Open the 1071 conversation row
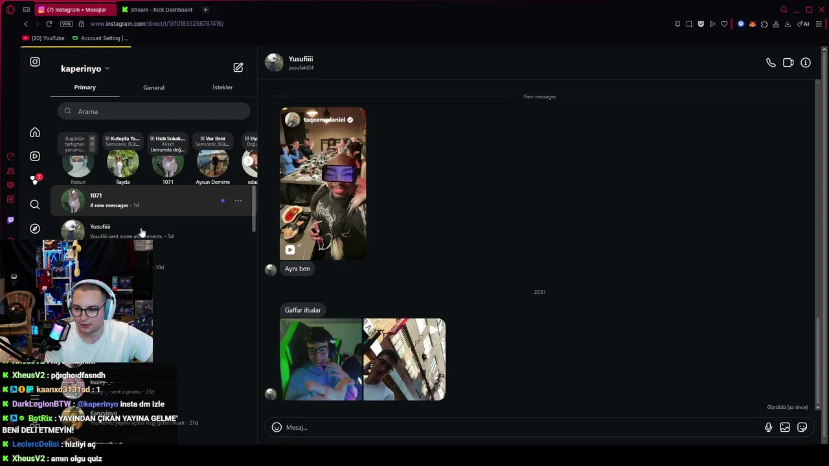This screenshot has width=829, height=466. [x=152, y=201]
